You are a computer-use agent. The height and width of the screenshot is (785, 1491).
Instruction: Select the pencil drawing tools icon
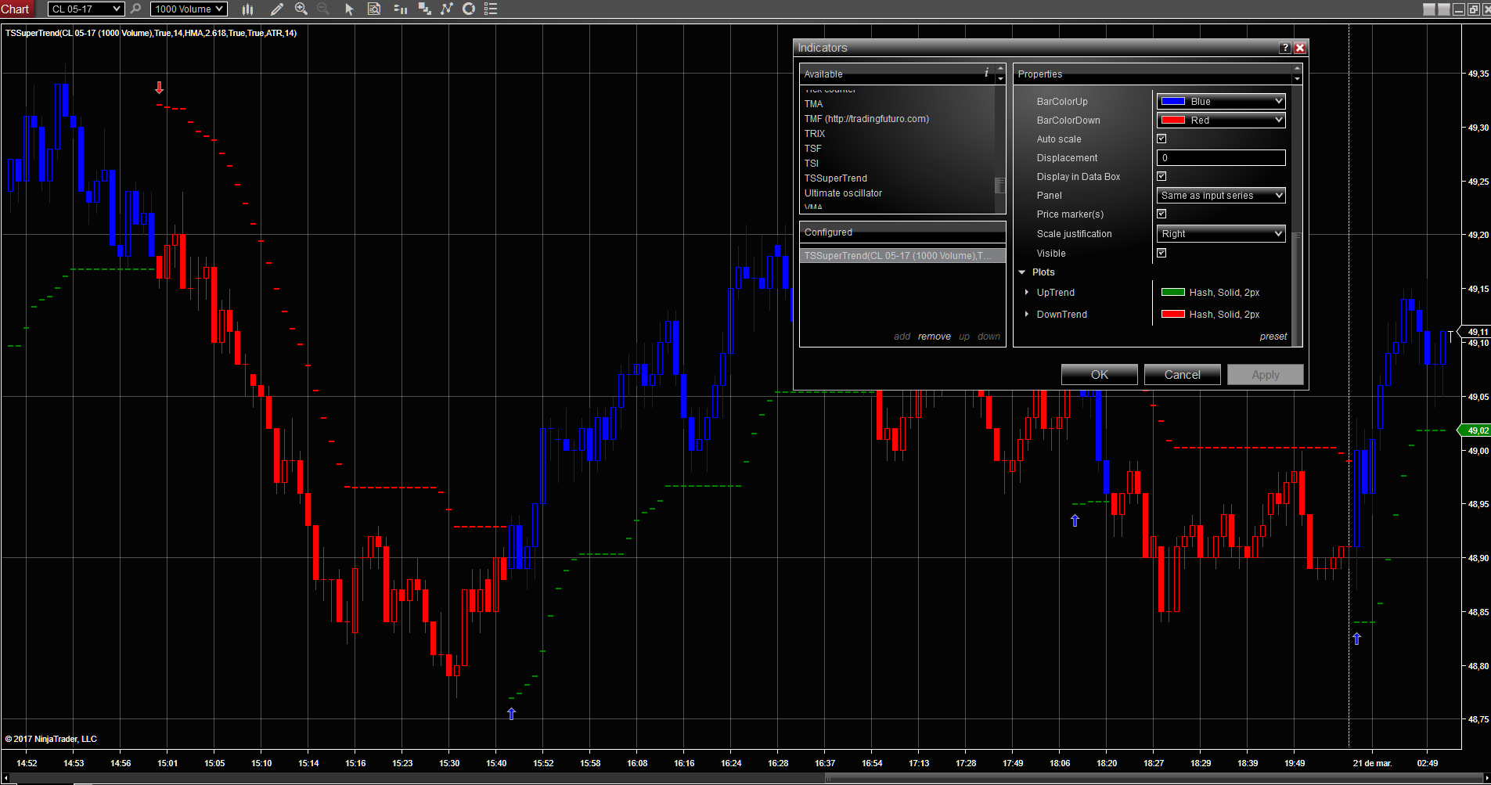pyautogui.click(x=276, y=9)
